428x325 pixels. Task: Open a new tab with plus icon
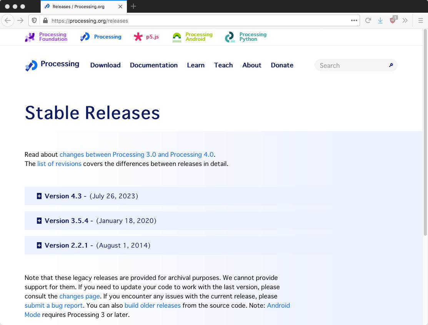click(133, 6)
